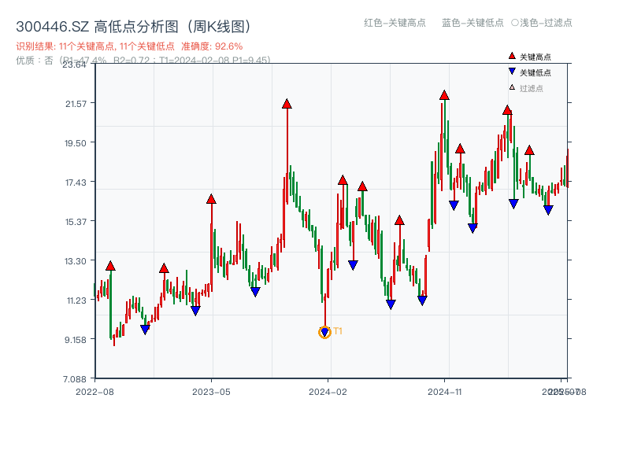Select the leftmost red key-high triangle near 13.30
630x472 pixels.
tap(110, 266)
